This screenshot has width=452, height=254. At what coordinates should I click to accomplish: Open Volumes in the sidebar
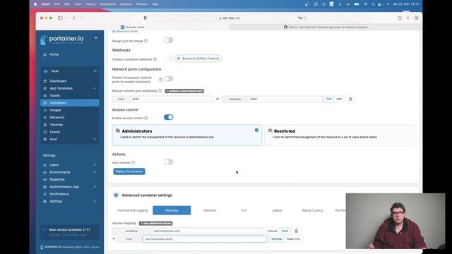(x=56, y=125)
